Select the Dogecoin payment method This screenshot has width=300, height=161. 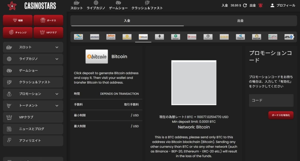tap(256, 37)
